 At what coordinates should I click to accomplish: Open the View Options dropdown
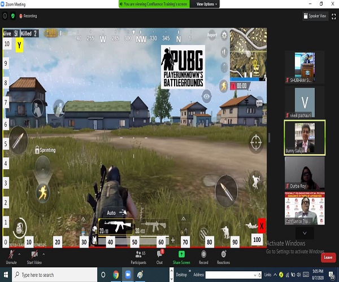[x=206, y=4]
